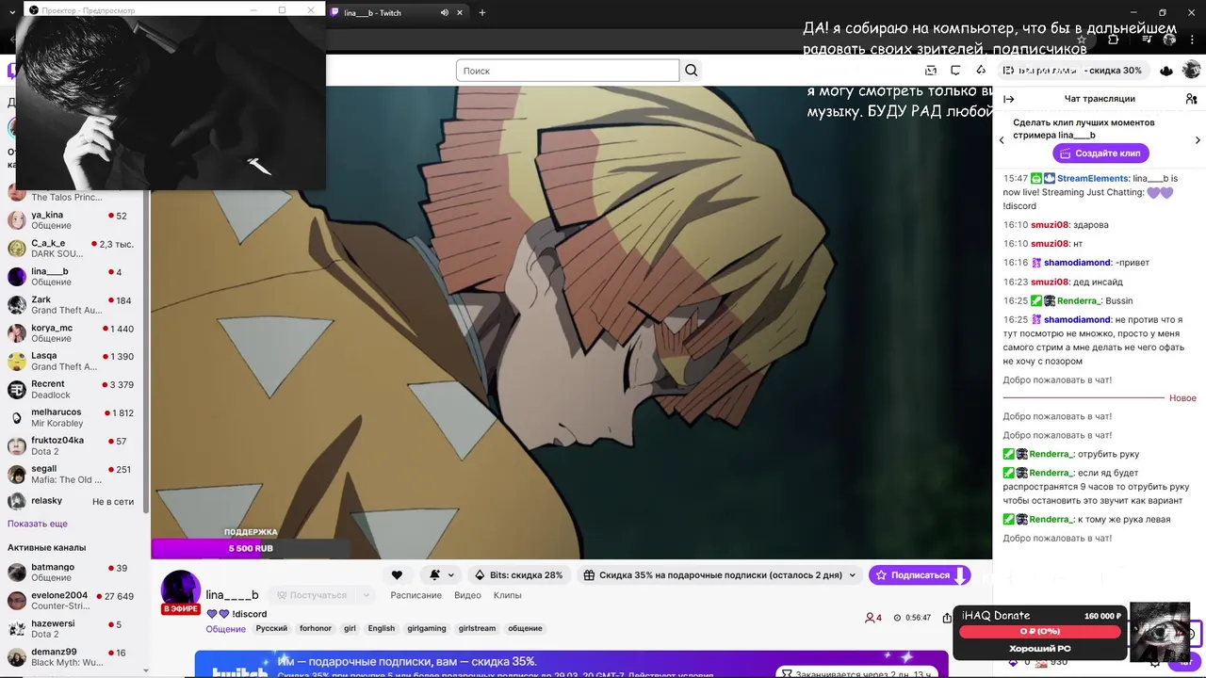Select the Русский tag
The height and width of the screenshot is (678, 1206).
271,628
